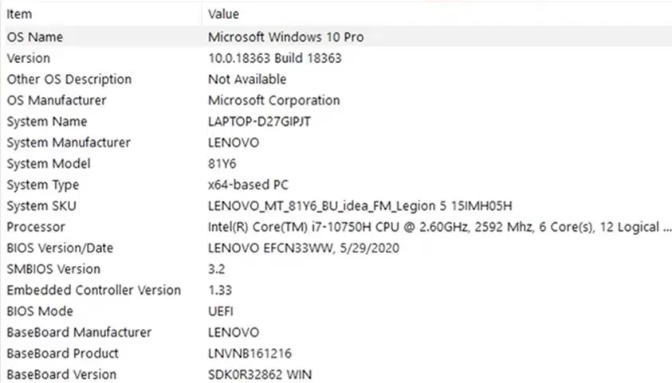The height and width of the screenshot is (383, 672).
Task: Select the BIOS Version/Date row
Action: (x=338, y=248)
